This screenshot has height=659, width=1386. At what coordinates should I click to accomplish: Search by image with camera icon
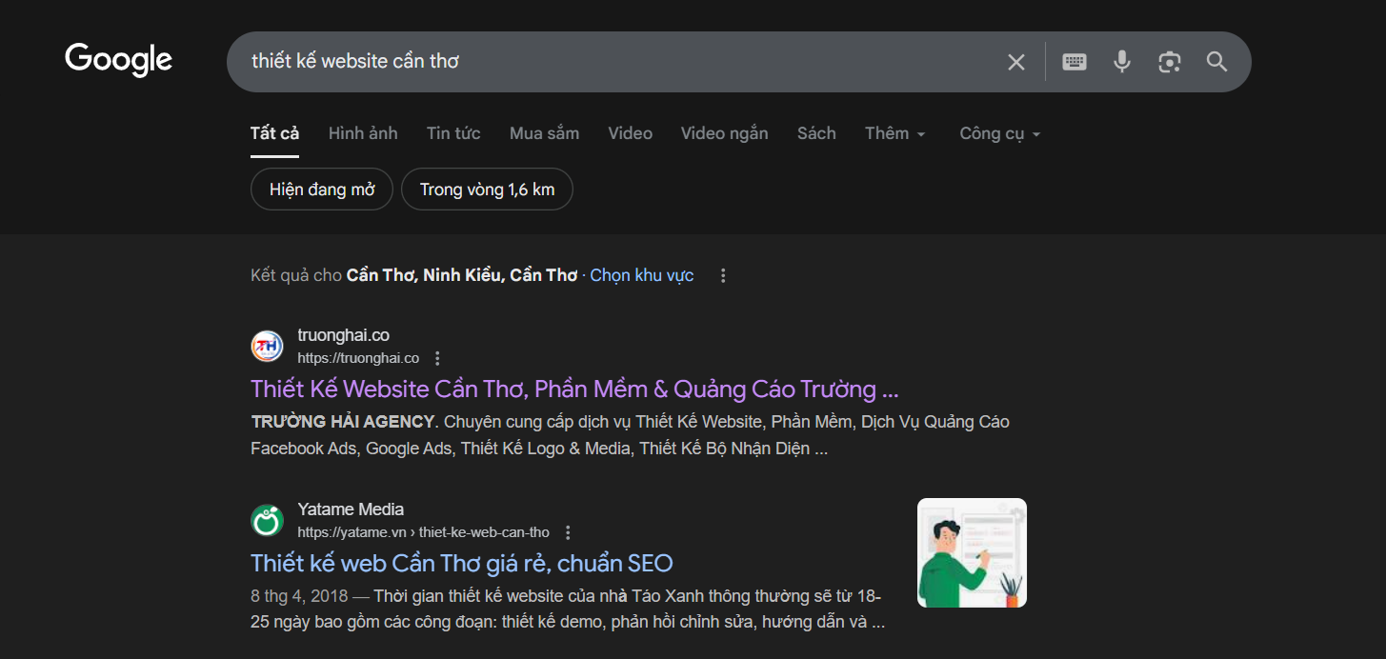(1170, 62)
